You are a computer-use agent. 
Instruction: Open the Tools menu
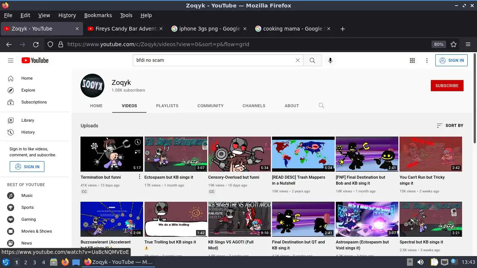coord(126,15)
